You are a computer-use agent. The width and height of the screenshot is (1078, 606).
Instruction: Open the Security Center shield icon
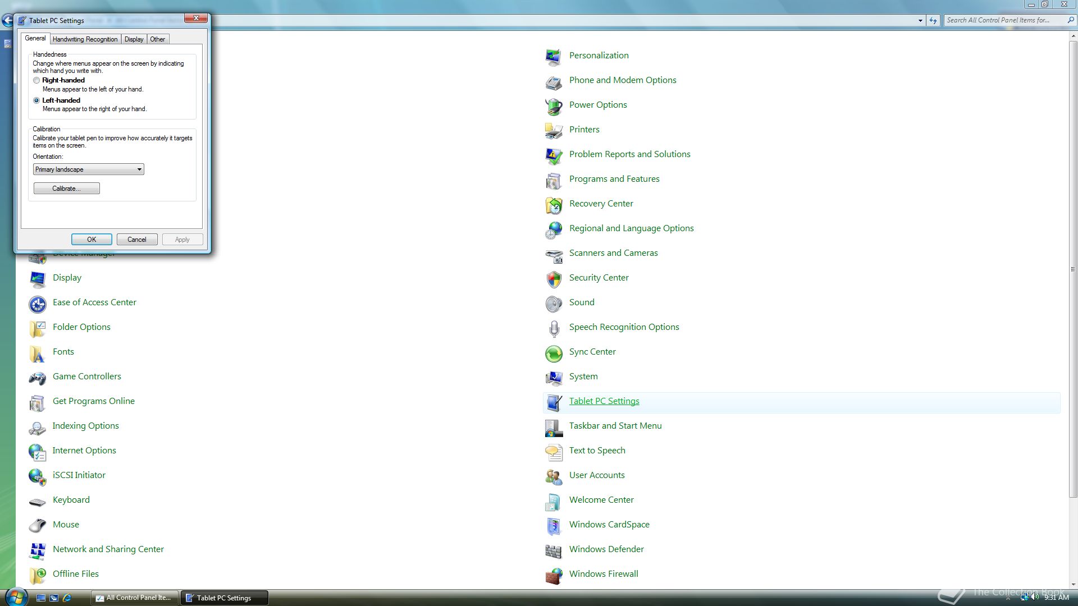coord(554,278)
